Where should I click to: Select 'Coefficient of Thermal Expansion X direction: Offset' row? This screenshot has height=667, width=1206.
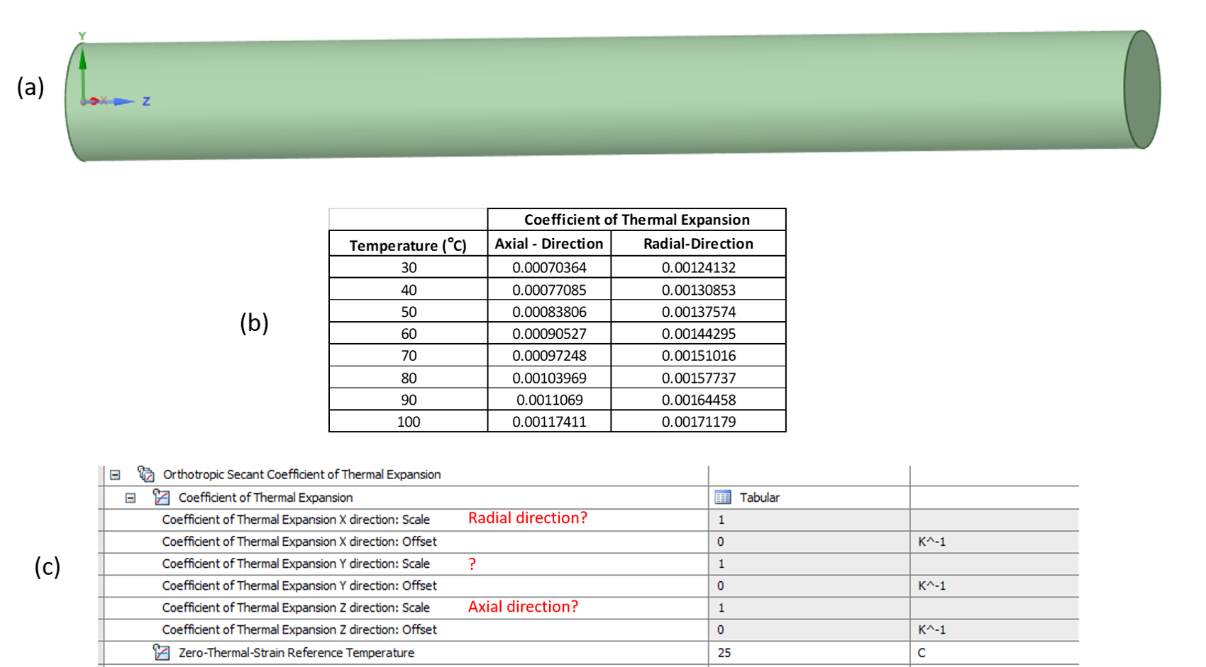(x=299, y=542)
